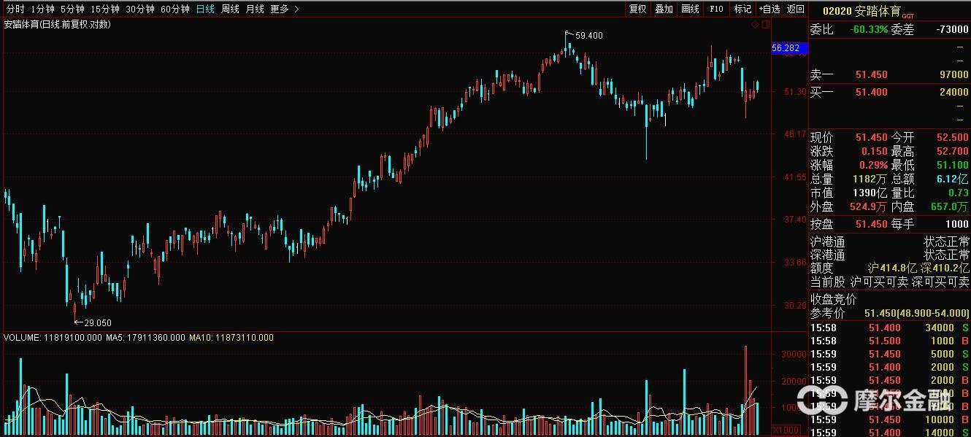Click the chart title 安踏体育(日线.前复权.对数)
This screenshot has height=437, width=971.
click(58, 24)
